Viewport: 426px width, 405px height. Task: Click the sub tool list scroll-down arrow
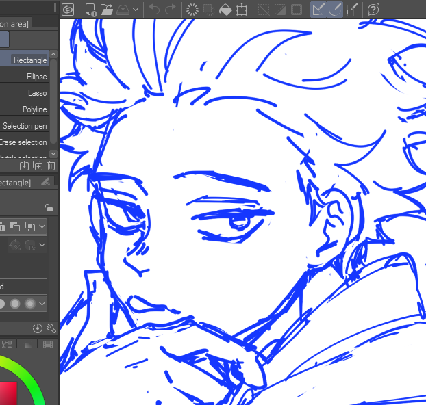pyautogui.click(x=53, y=154)
